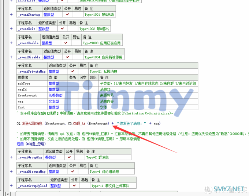Open 整数型 type of font parameter
Viewport: 249px width, 196px height.
point(54,107)
